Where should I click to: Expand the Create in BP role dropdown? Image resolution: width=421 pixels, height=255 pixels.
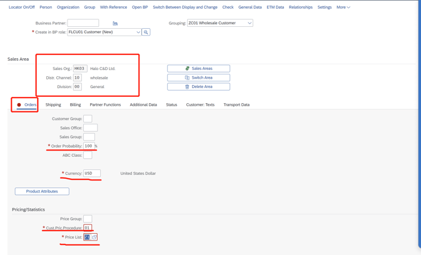point(138,32)
